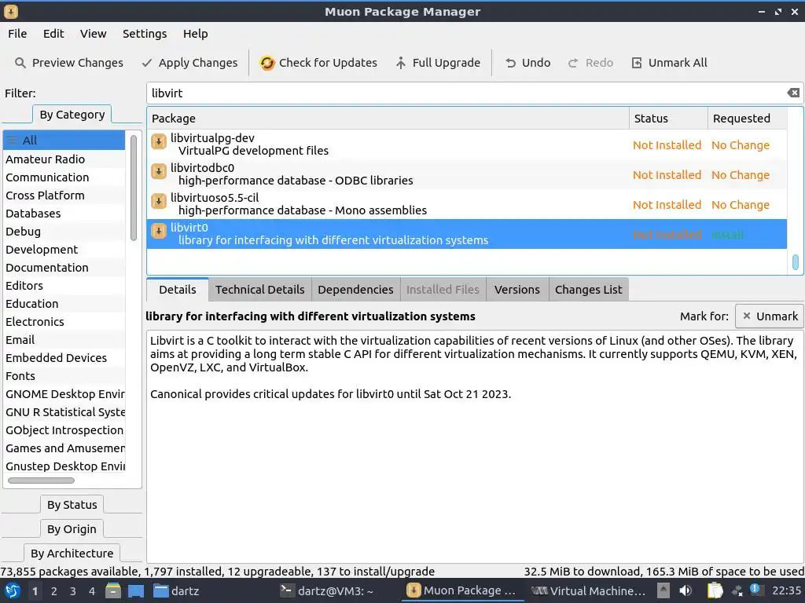805x603 pixels.
Task: Click the show desktop taskbar icon
Action: [x=135, y=590]
